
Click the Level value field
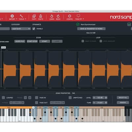(x=100, y=98)
